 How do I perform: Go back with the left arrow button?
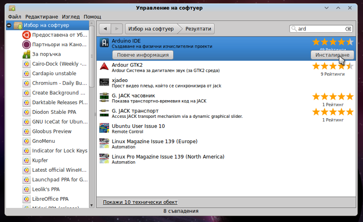coord(105,29)
